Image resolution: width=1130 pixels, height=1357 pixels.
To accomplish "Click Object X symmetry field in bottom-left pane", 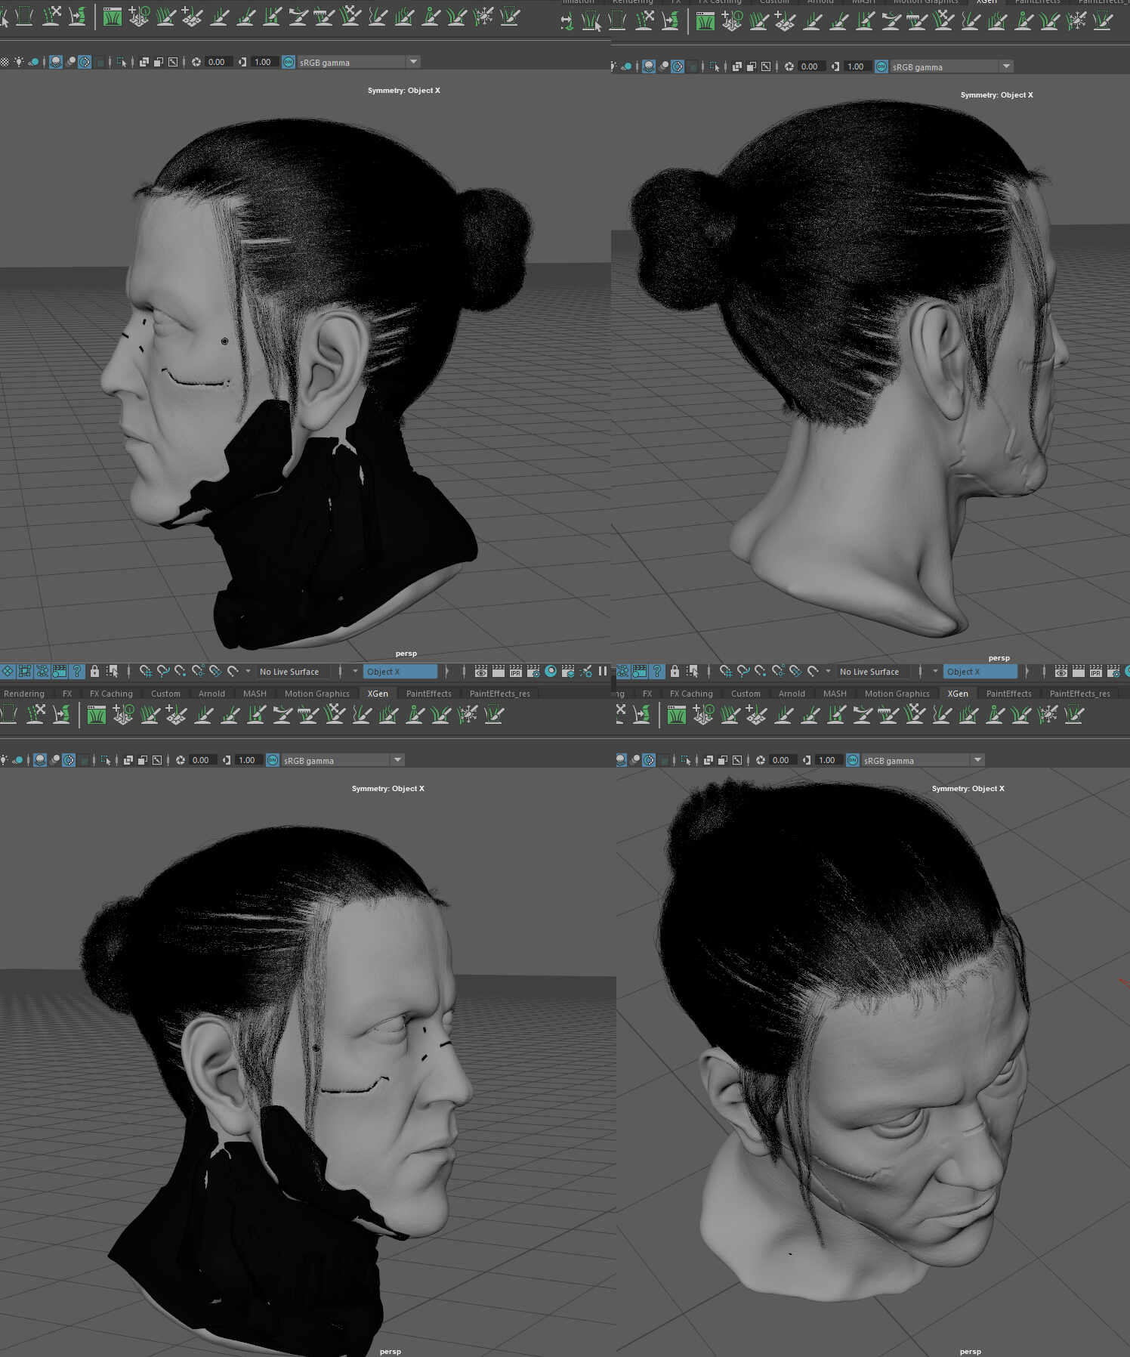I will (x=400, y=672).
